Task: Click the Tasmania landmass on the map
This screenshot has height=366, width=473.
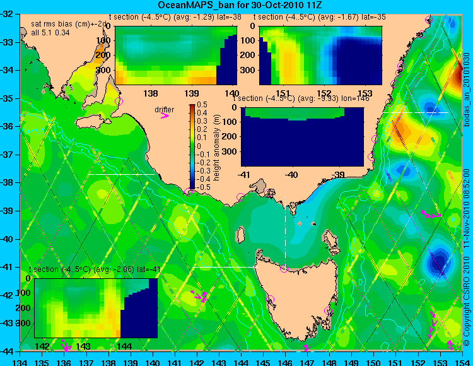Action: pos(297,297)
